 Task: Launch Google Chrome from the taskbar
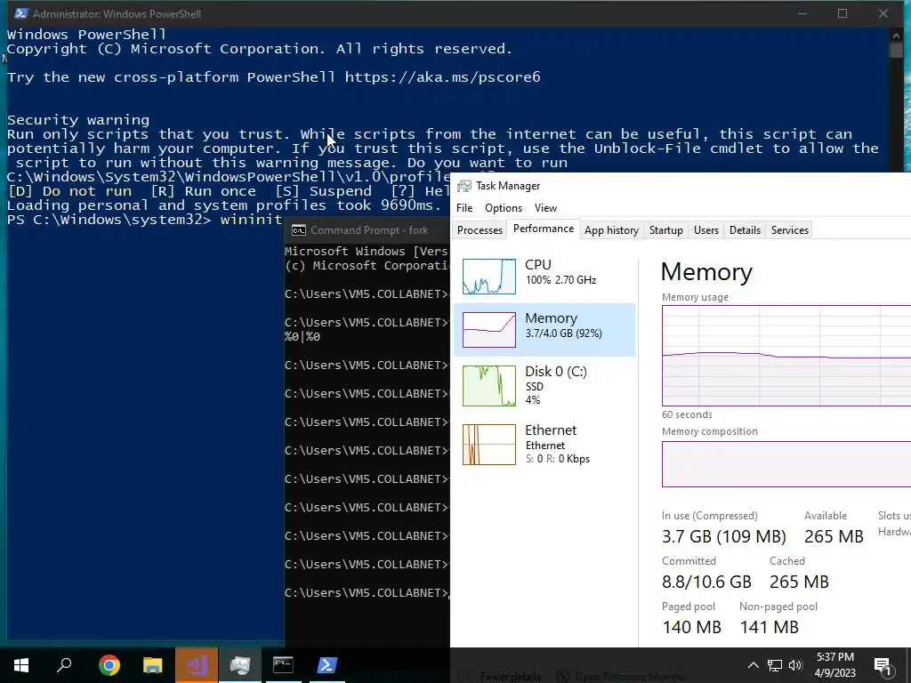click(109, 664)
